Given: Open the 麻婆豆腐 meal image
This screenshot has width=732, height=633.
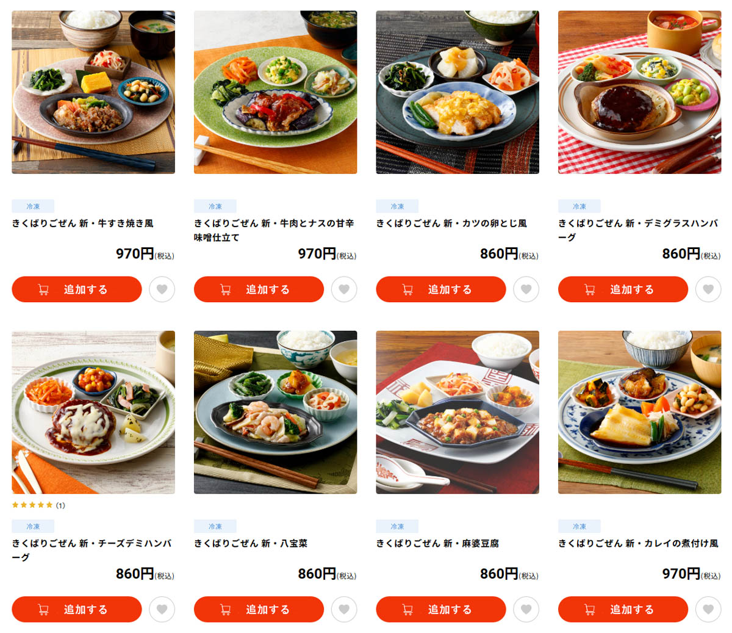Looking at the screenshot, I should pos(457,412).
